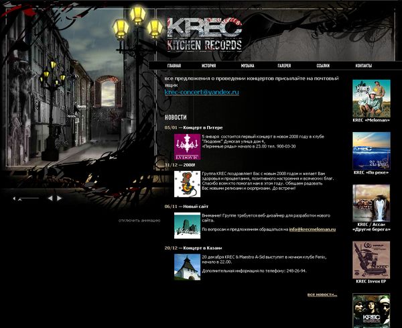The height and width of the screenshot is (328, 402).
Task: Click the volume slider below the street image
Action: tap(29, 198)
